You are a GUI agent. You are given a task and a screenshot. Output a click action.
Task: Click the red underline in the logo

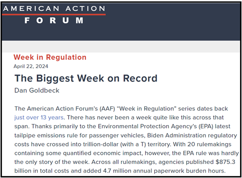pos(54,15)
